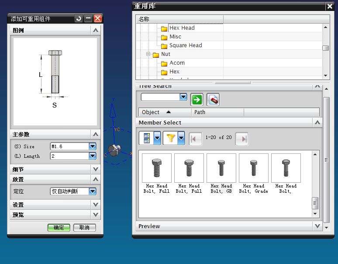Select Hex Head Bolt, GB thumbnail
This screenshot has width=338, height=264.
(221, 168)
